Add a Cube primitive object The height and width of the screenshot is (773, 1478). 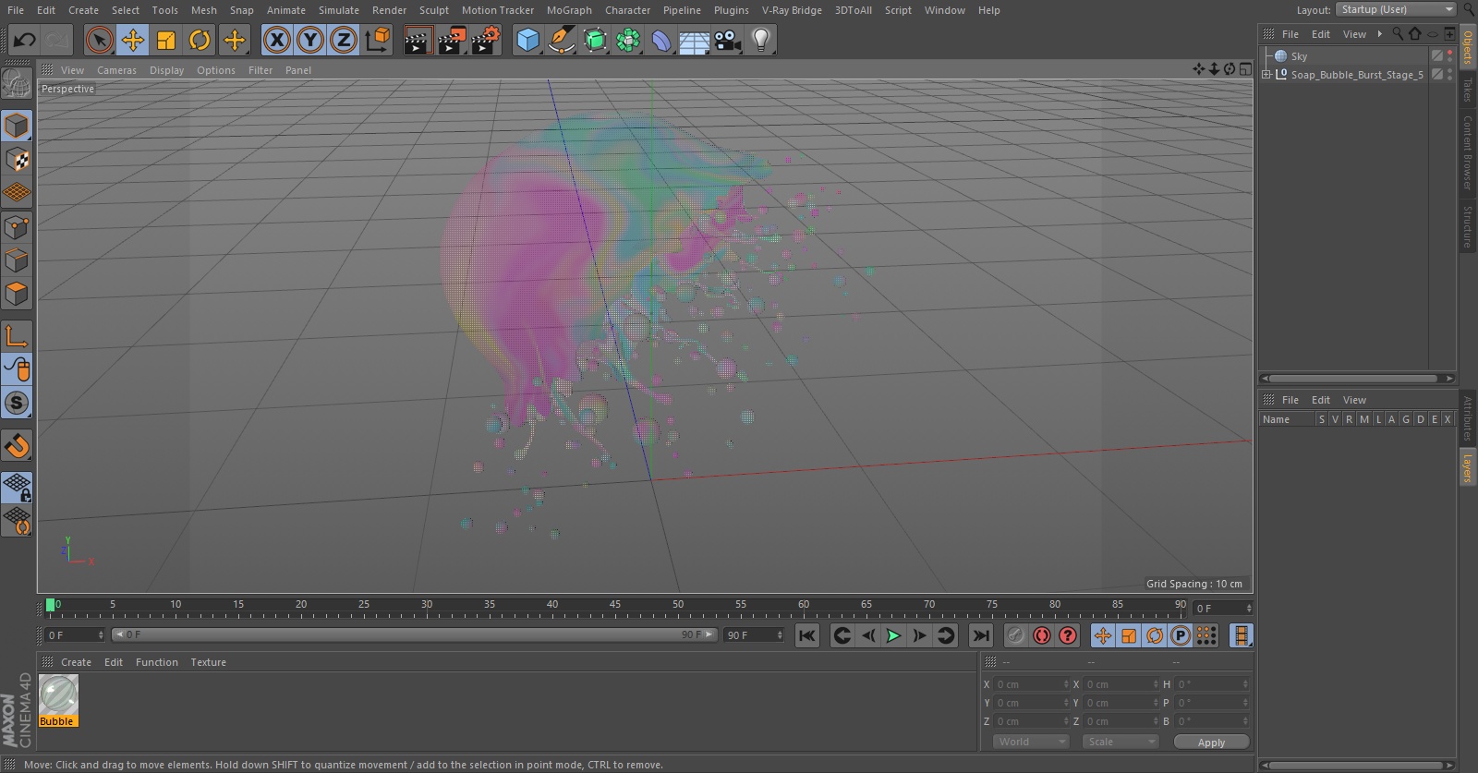pos(527,40)
